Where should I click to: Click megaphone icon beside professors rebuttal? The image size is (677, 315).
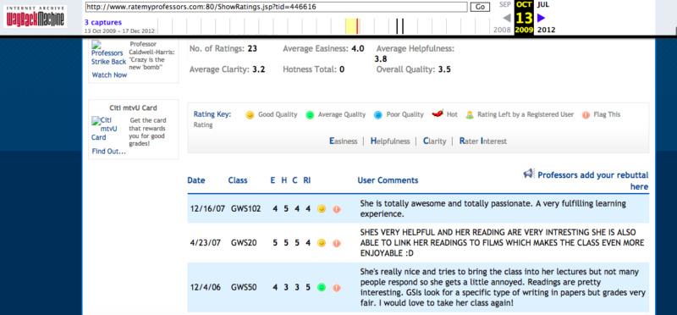(529, 174)
